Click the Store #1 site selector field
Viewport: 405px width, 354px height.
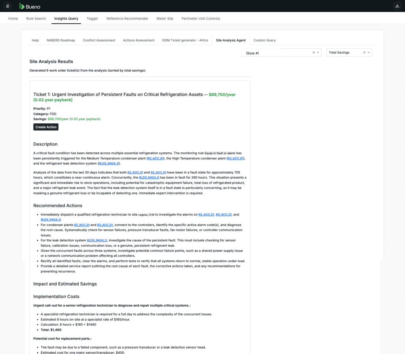(x=281, y=53)
